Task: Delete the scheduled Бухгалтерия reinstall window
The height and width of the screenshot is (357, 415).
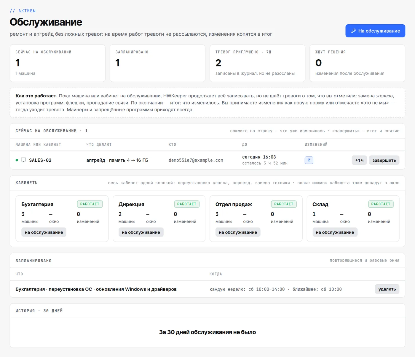Action: coord(387,289)
